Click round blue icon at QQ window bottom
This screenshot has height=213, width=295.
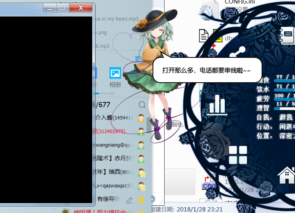pos(153,199)
